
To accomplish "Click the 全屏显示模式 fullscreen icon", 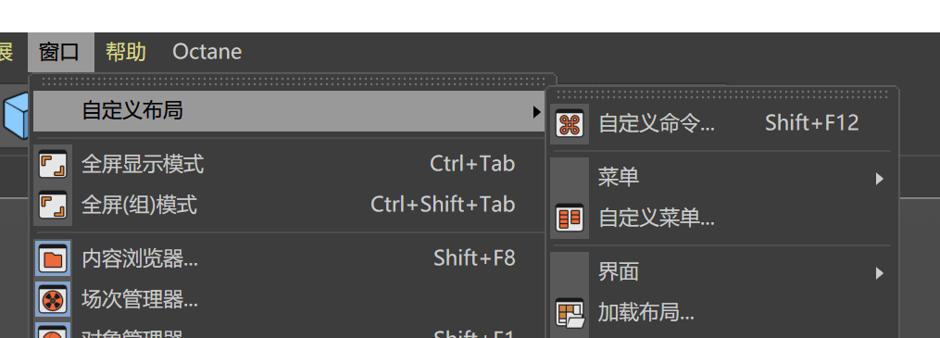I will (53, 164).
